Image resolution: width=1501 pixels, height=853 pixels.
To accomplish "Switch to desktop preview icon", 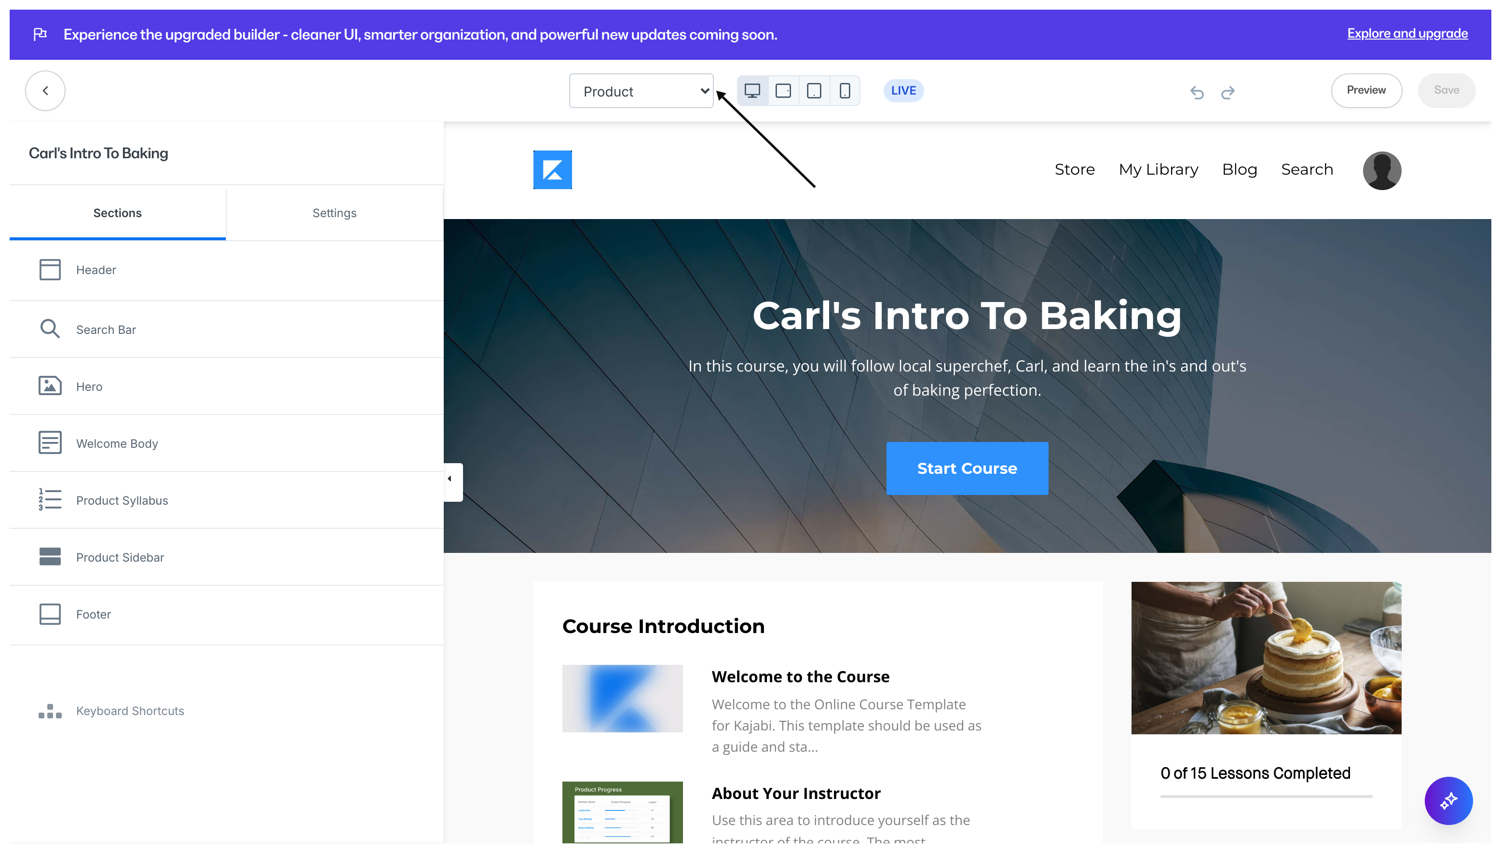I will click(x=752, y=91).
